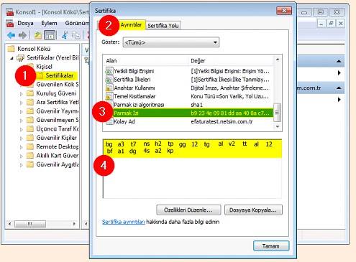Select the Kişisel tree node
This screenshot has height=262, width=356.
44,67
